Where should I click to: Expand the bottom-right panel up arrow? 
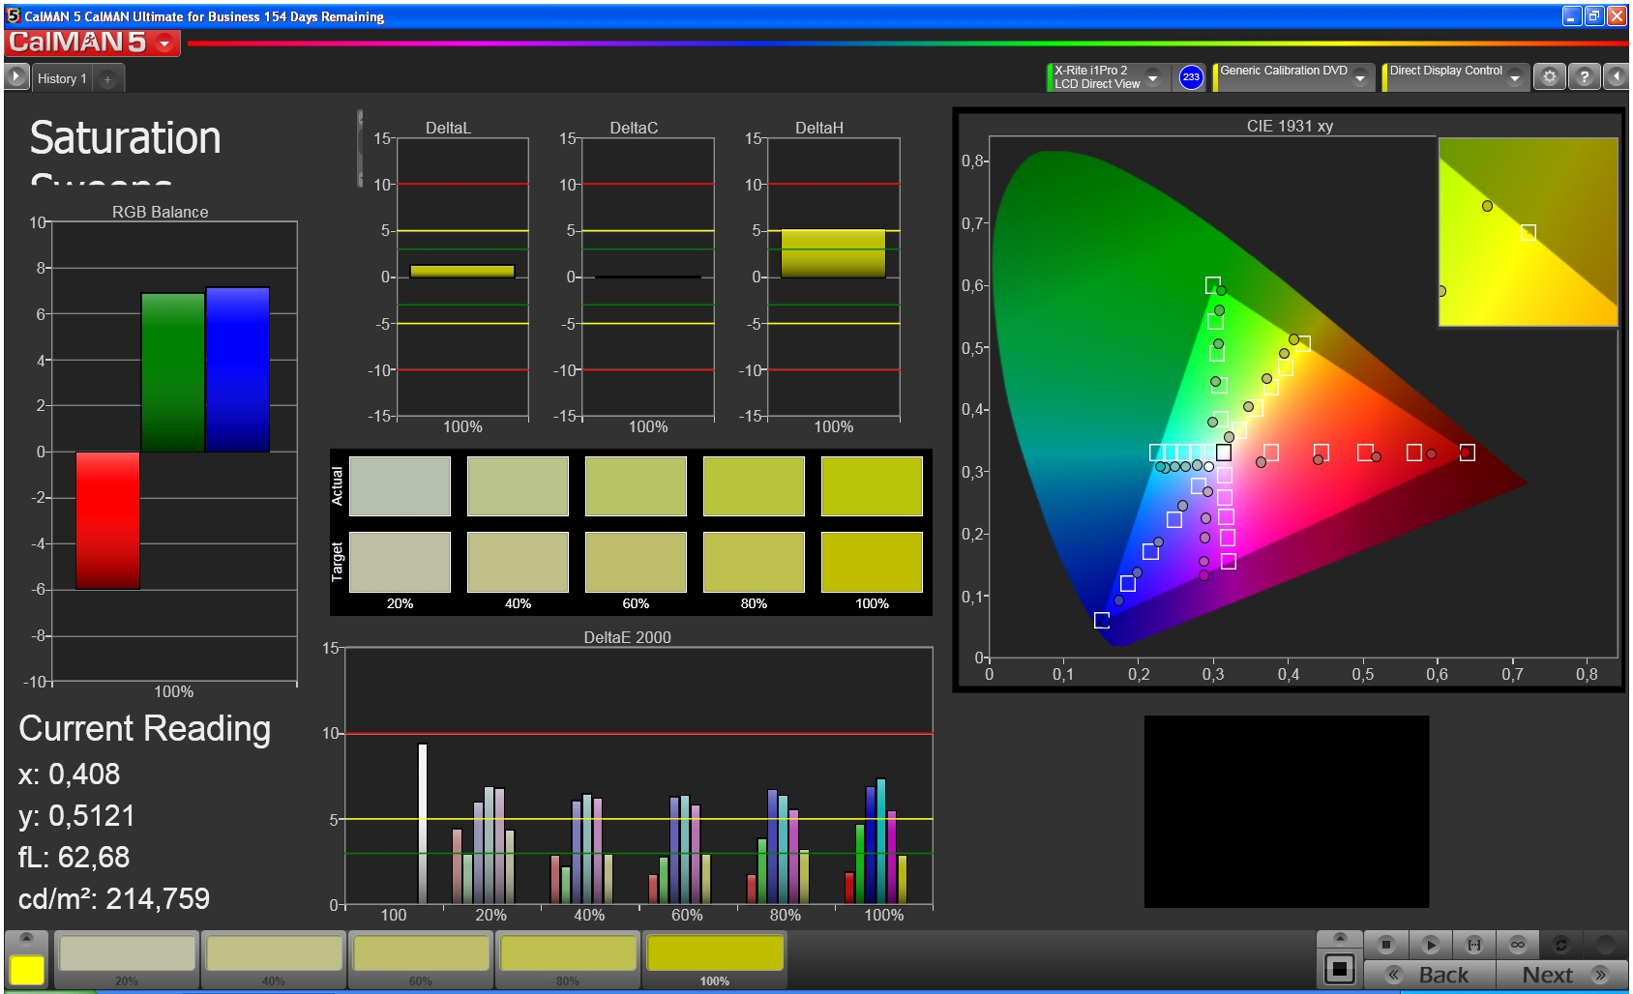pos(1340,938)
